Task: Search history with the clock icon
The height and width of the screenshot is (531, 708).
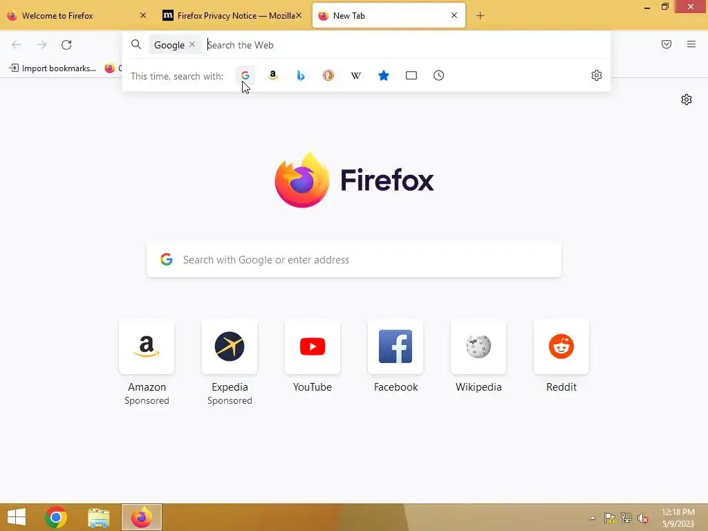Action: (439, 75)
